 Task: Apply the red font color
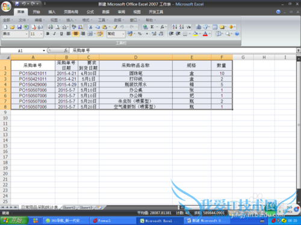tap(205, 34)
